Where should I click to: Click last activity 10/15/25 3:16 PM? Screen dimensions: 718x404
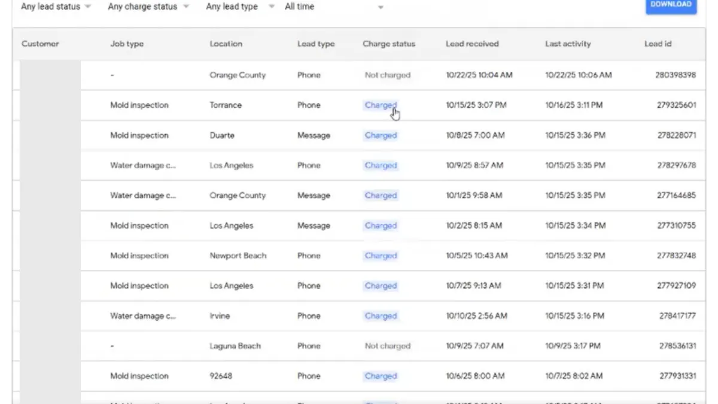[x=574, y=316]
